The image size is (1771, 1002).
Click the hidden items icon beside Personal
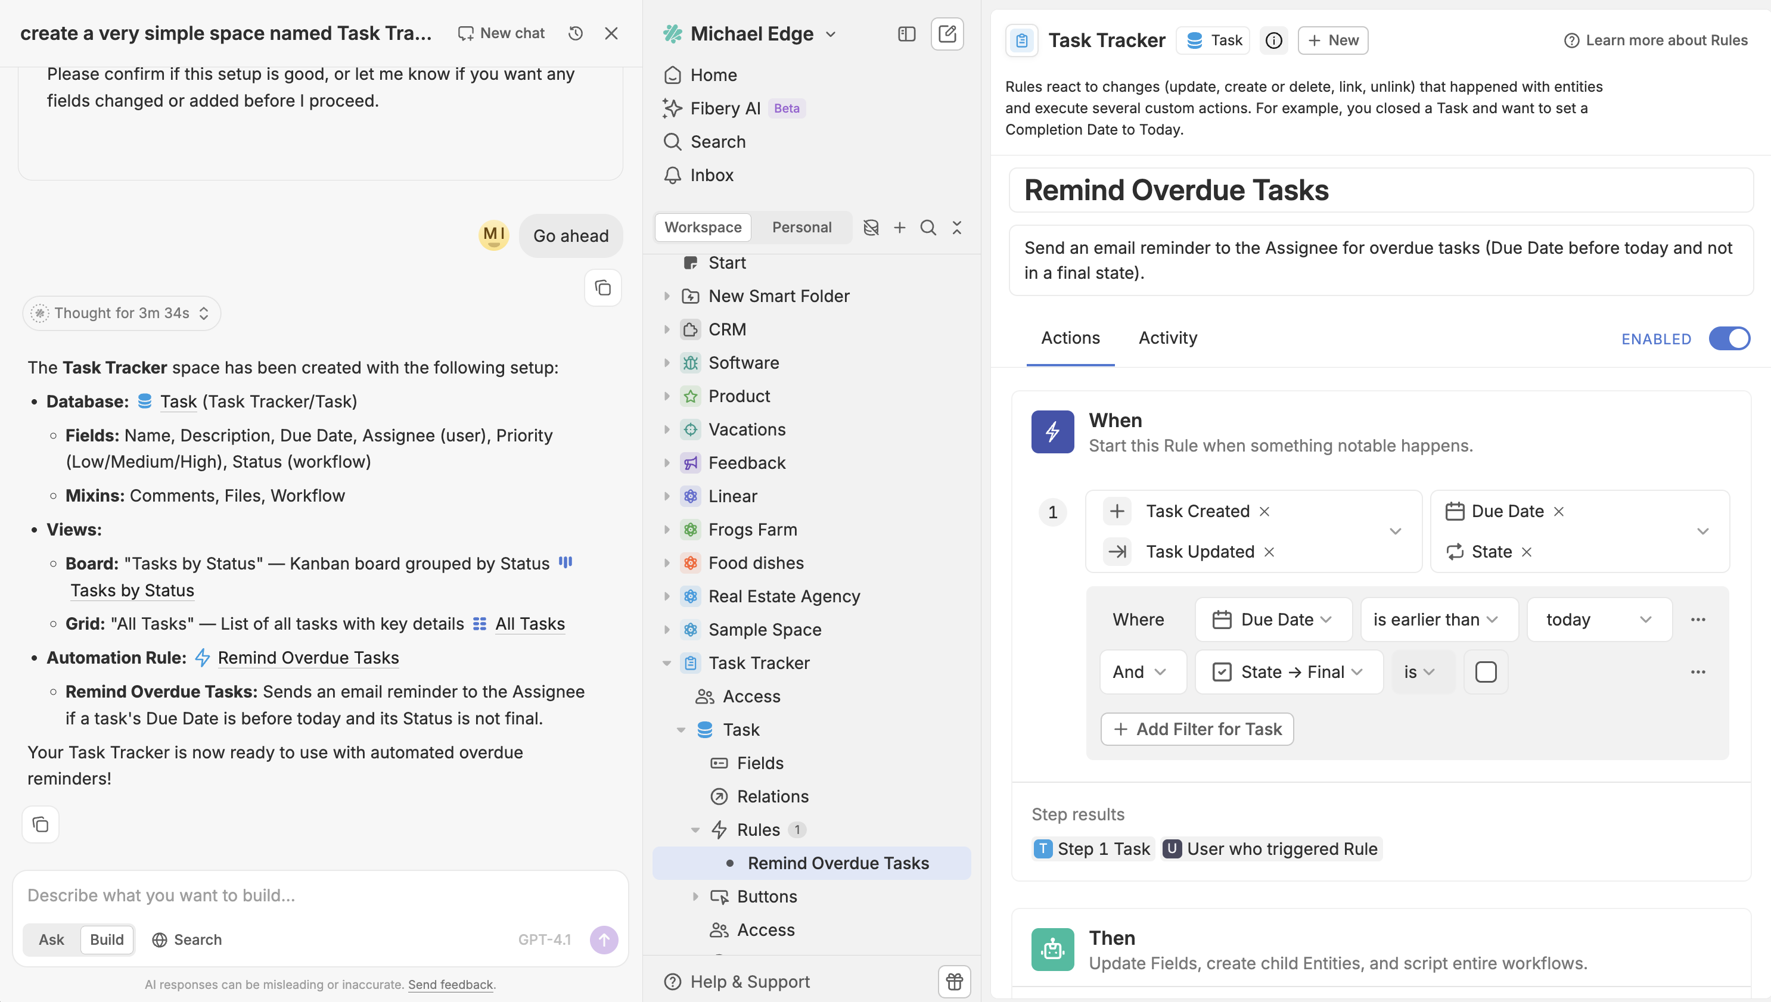point(871,227)
